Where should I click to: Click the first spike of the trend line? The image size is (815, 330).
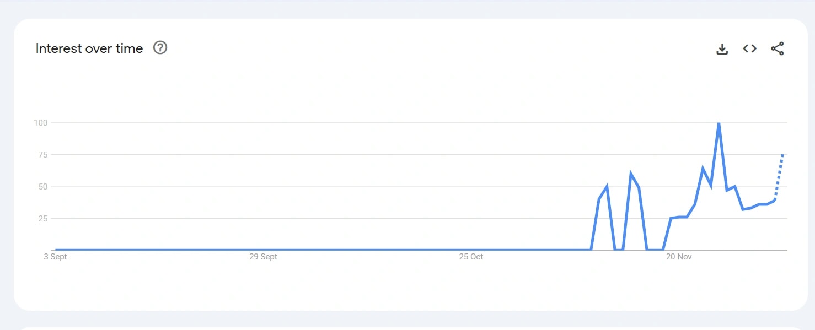(x=607, y=187)
